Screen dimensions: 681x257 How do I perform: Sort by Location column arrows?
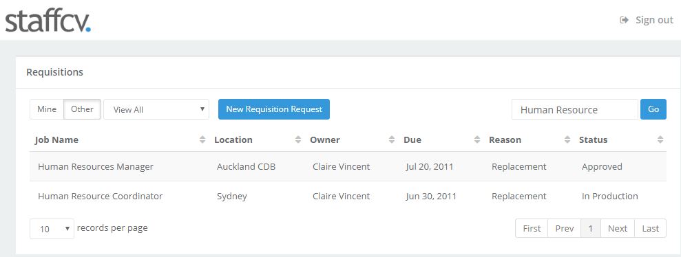point(298,139)
